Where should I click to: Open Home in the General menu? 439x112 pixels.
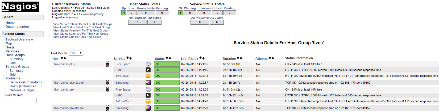pyautogui.click(x=10, y=23)
